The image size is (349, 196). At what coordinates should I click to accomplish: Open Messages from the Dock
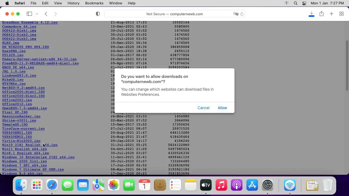67,185
